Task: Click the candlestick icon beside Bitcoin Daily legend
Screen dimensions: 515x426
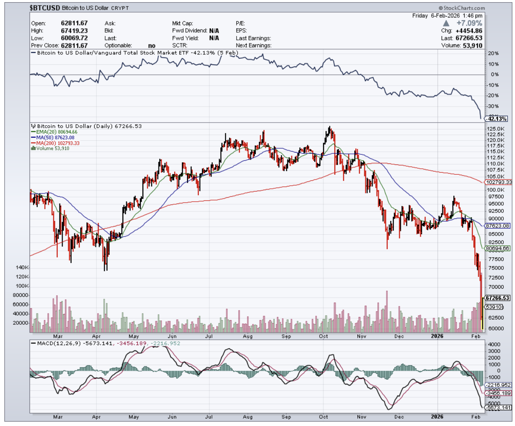Action: 33,126
